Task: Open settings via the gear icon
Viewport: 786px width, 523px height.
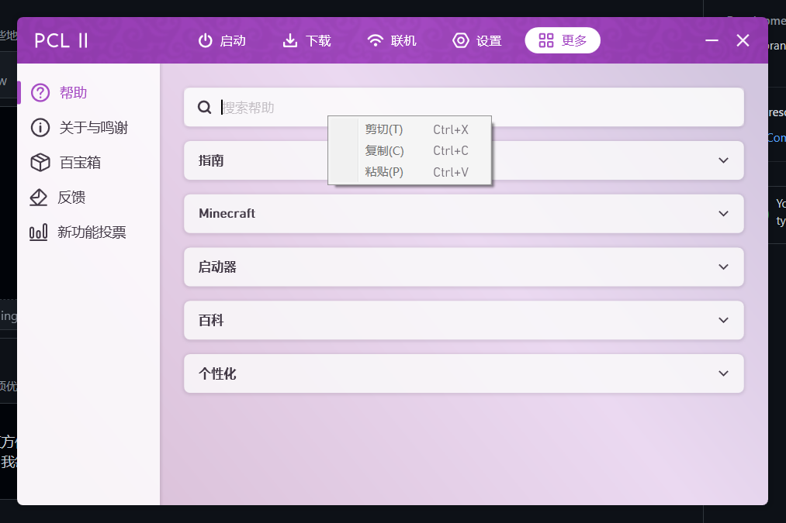Action: pyautogui.click(x=461, y=40)
